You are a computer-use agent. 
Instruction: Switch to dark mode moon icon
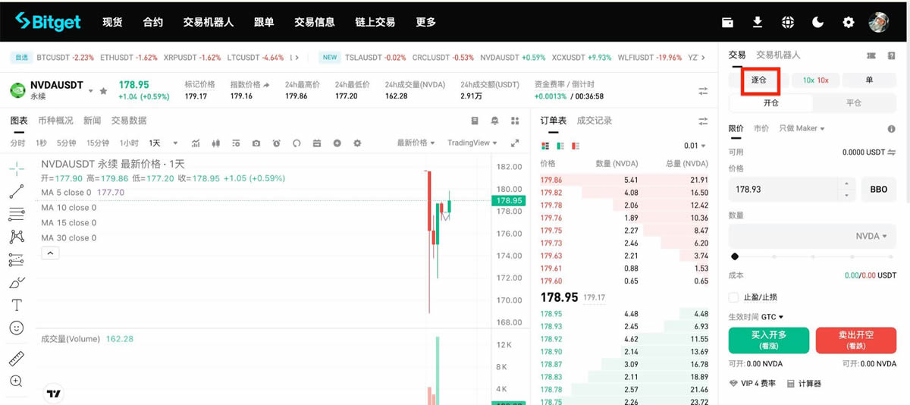click(817, 22)
